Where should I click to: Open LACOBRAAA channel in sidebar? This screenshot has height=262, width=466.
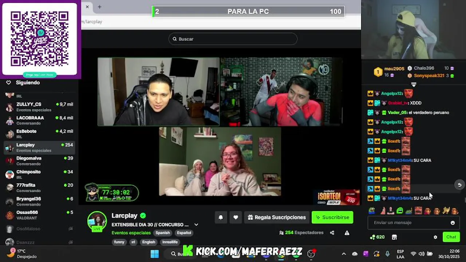(39, 120)
